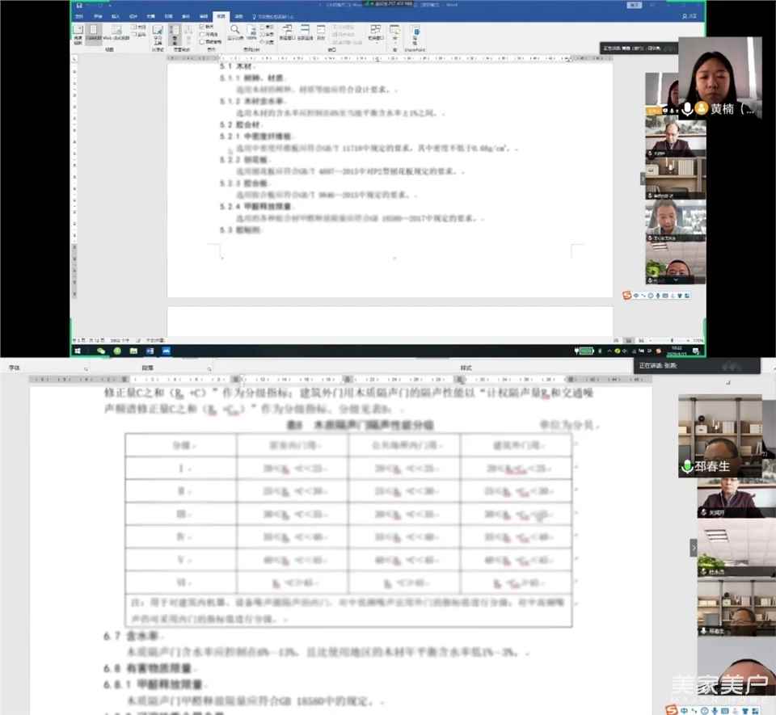
Task: Toggle the Ruler (标尺) checkbox
Action: [x=202, y=27]
